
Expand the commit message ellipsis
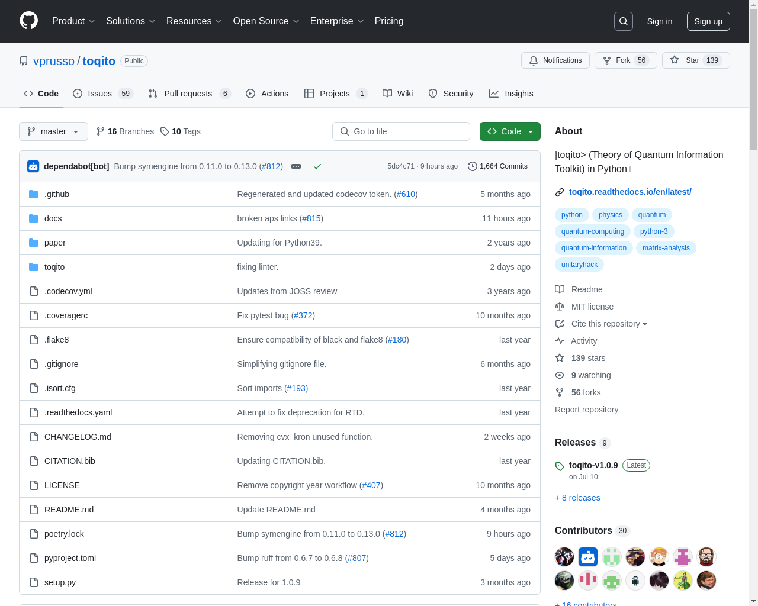coord(296,166)
